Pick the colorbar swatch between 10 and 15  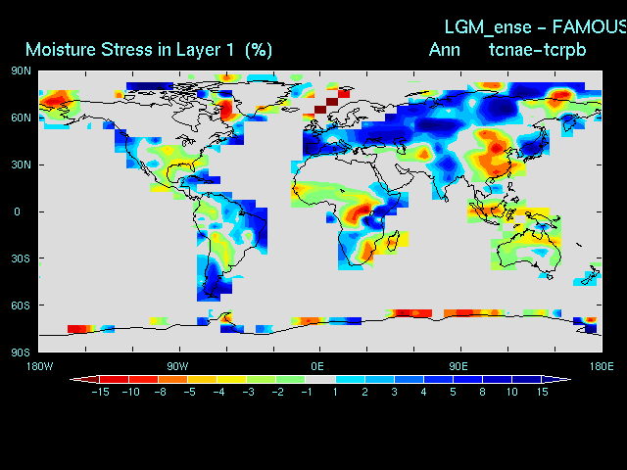point(526,378)
